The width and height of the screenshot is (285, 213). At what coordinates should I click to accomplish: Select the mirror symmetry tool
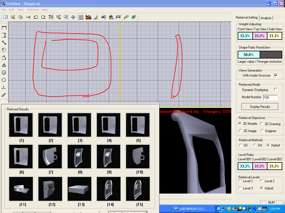[4, 65]
